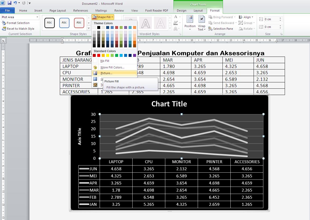The image size is (310, 220).
Task: Click the vertical Axis Title label
Action: pyautogui.click(x=80, y=137)
